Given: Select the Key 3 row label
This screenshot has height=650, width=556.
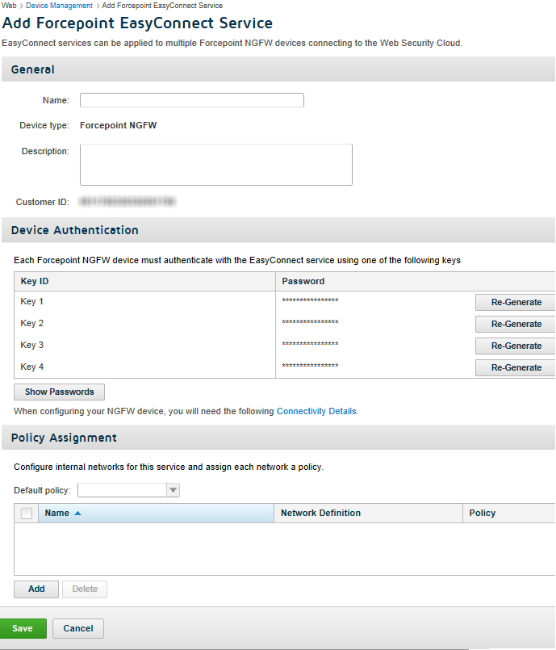Looking at the screenshot, I should click(32, 345).
